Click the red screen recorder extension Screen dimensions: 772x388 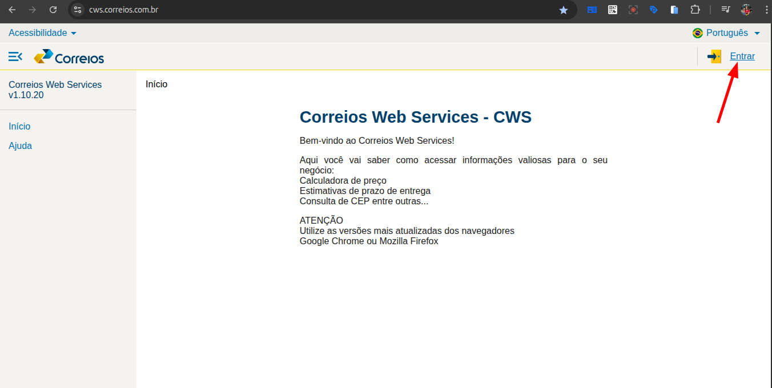[633, 10]
